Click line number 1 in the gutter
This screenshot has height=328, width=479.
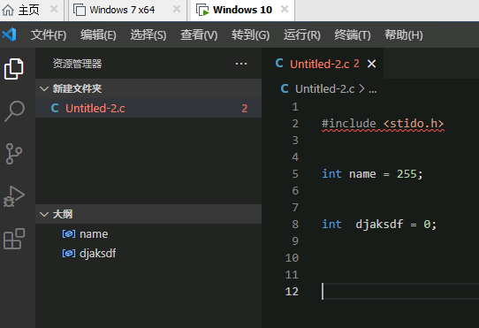click(295, 107)
